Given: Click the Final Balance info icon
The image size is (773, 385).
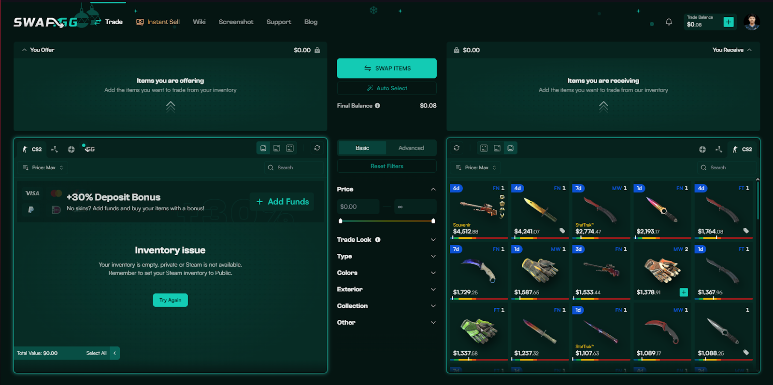Looking at the screenshot, I should (x=377, y=106).
